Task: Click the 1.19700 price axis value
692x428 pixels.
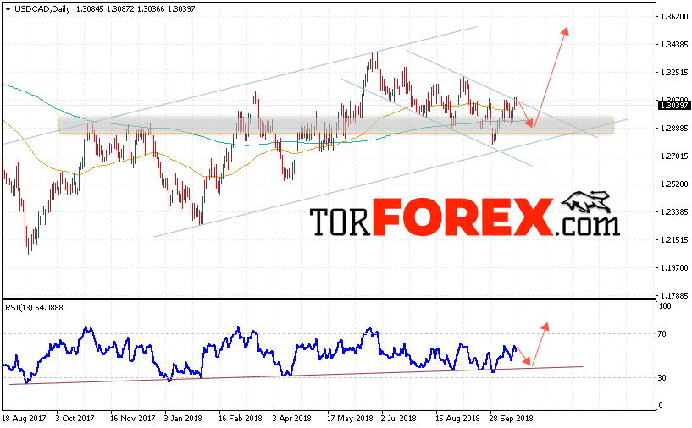Action: coord(674,267)
